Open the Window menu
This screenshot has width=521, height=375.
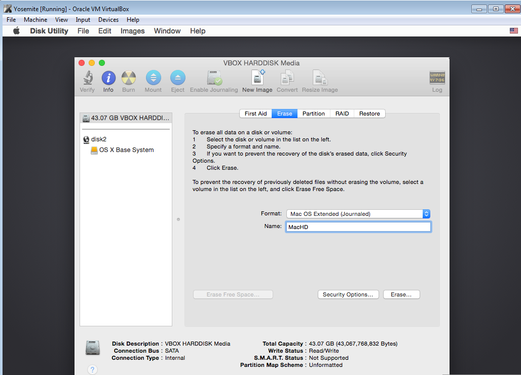coord(167,31)
